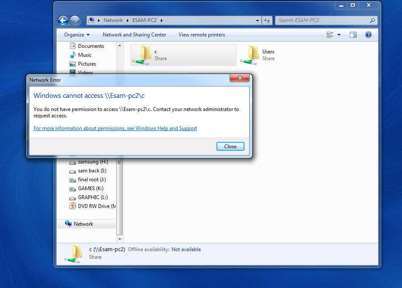This screenshot has width=402, height=288.
Task: Click the Users share name label
Action: (x=268, y=52)
